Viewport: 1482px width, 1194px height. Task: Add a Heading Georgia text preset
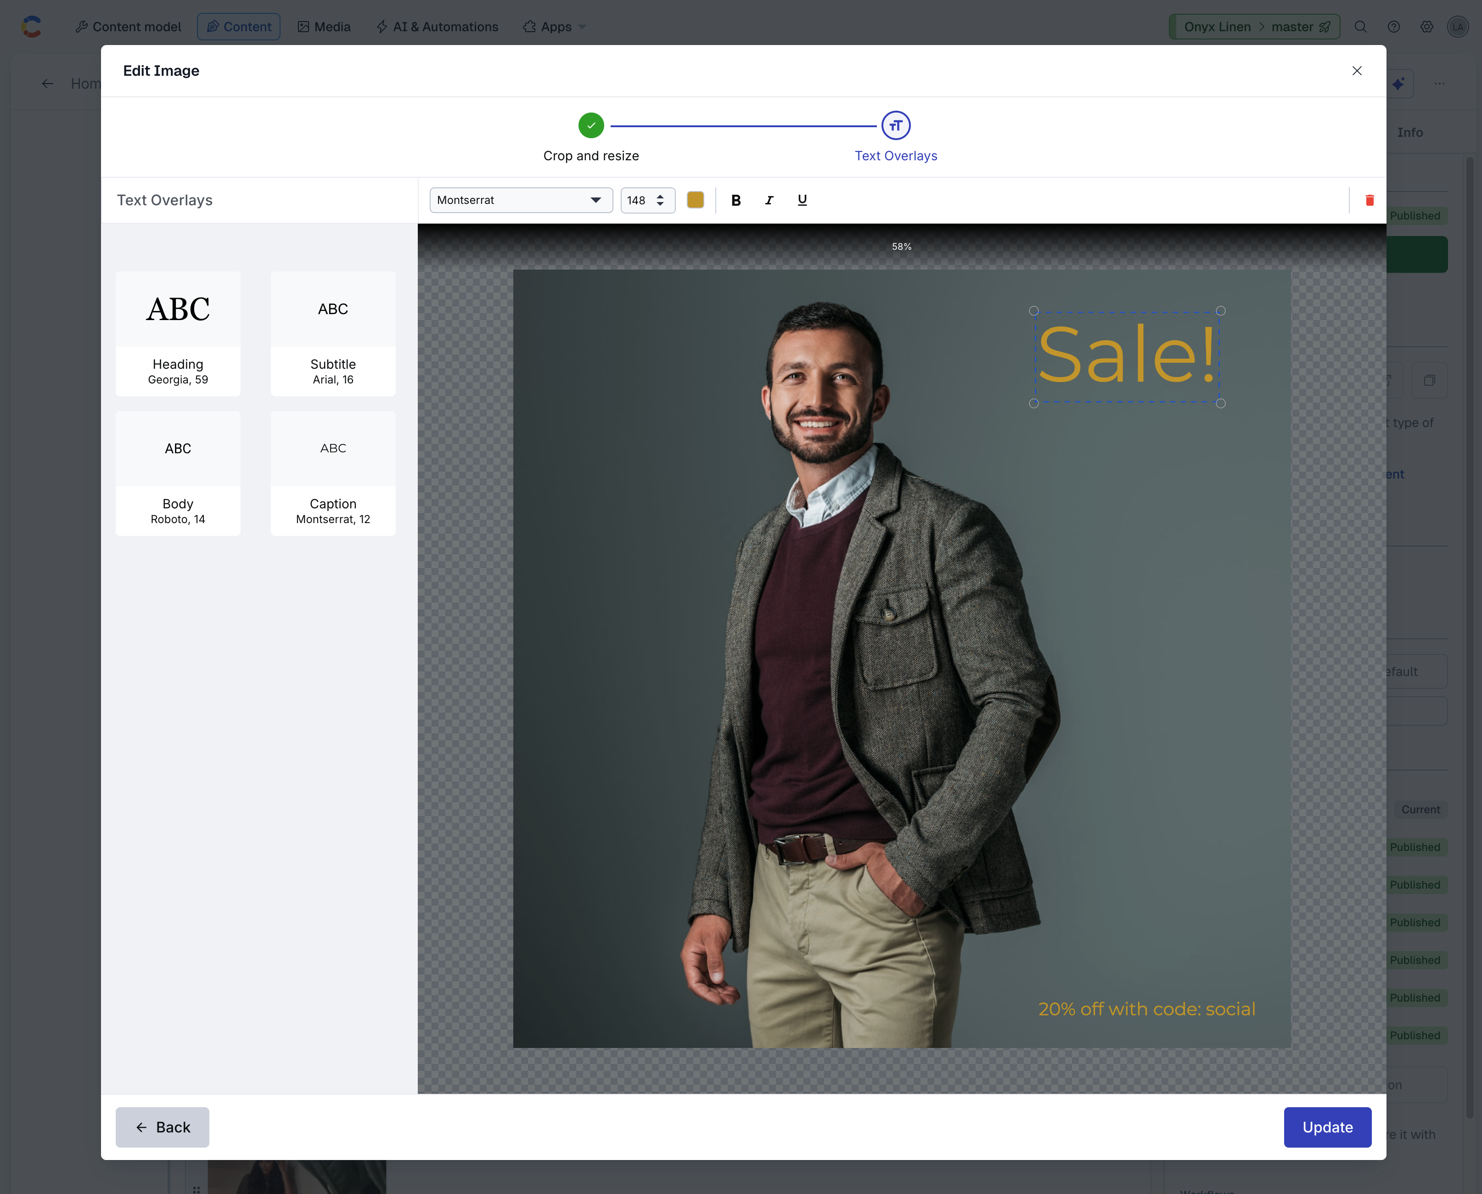[178, 333]
